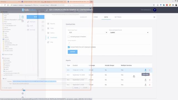Open the Chrome profile picture

click(176, 5)
